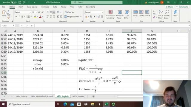
Task: Open the font name Calibri dropdown
Action: [31, 12]
